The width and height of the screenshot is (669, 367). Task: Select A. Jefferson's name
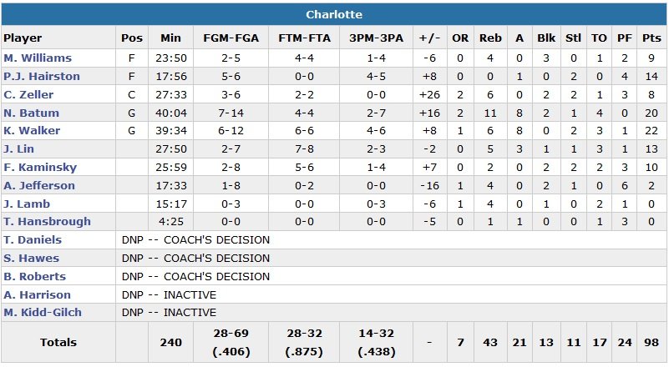[39, 186]
